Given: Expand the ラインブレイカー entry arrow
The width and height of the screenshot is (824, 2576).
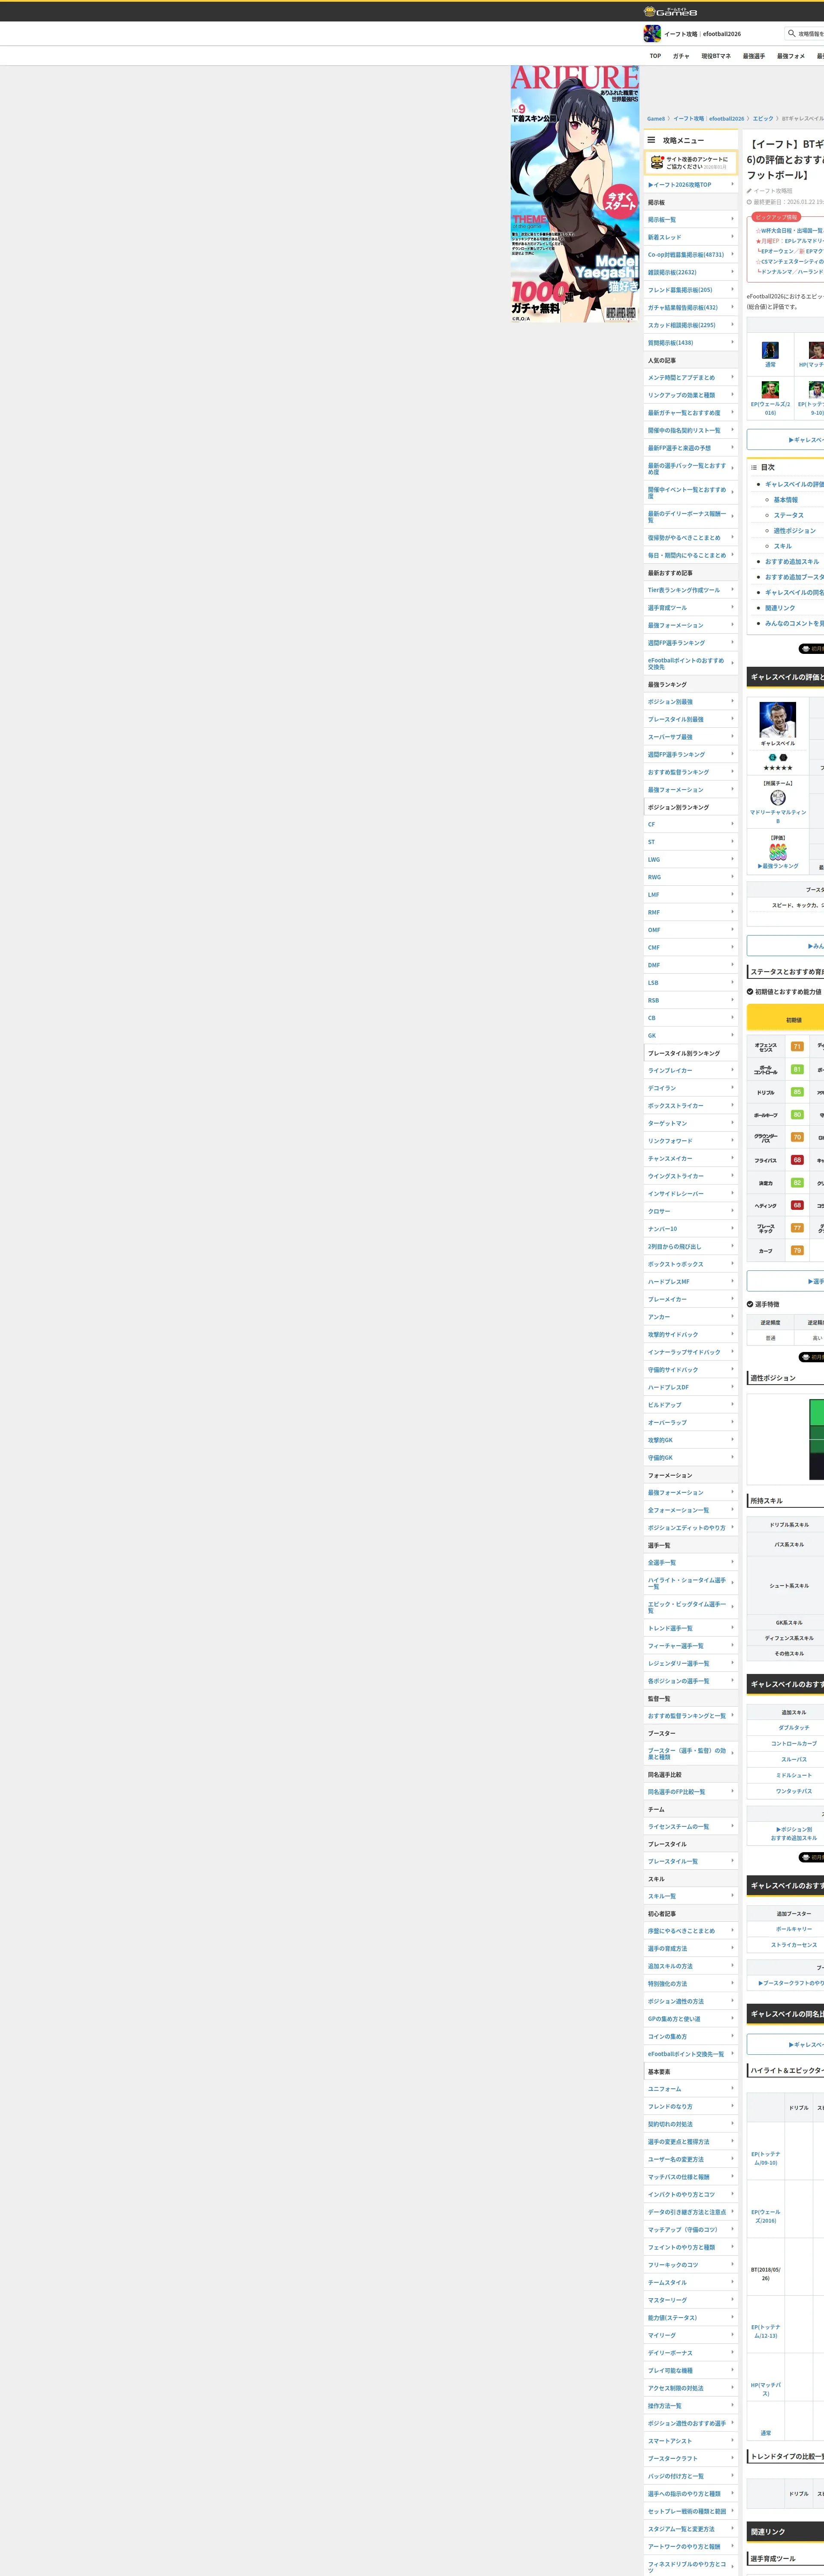Looking at the screenshot, I should coord(732,1070).
